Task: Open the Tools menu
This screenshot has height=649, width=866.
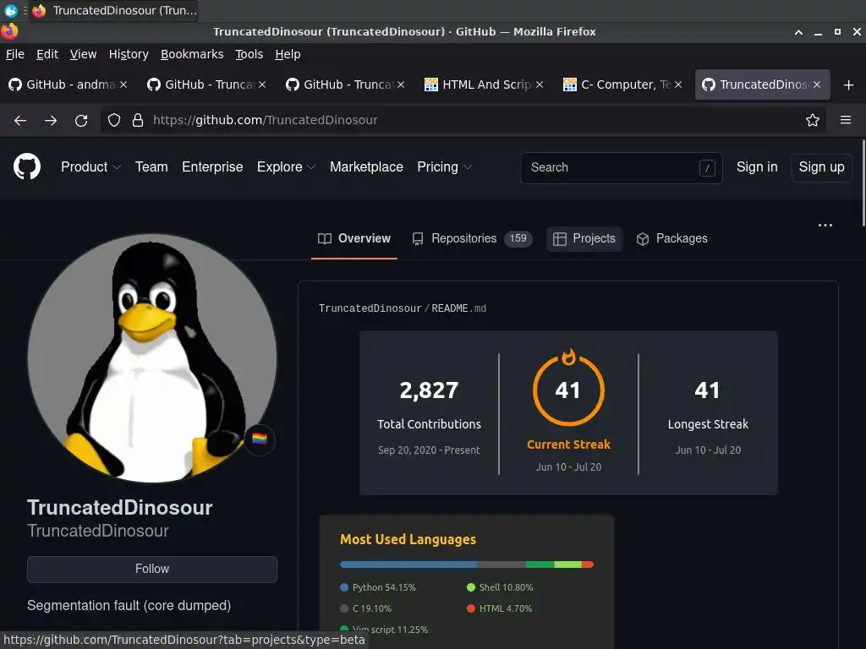Action: [249, 54]
